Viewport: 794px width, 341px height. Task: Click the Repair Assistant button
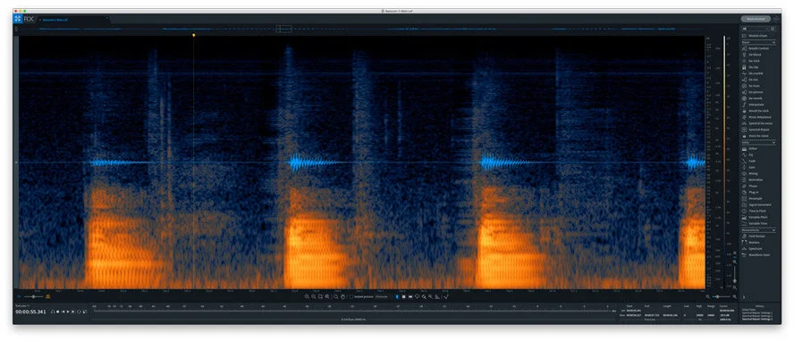click(756, 19)
